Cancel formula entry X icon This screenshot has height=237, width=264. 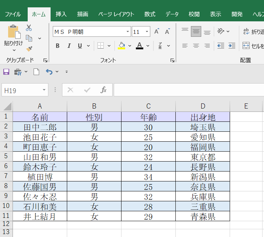pos(71,90)
